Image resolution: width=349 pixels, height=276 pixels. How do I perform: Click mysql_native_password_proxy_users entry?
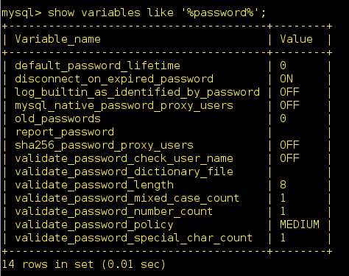tap(124, 105)
